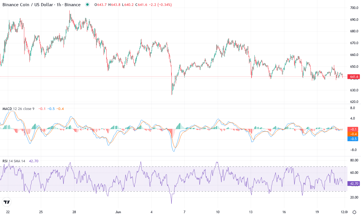Click the 80.00 RSI axis label
Screen dimensions: 361x216
[354, 160]
